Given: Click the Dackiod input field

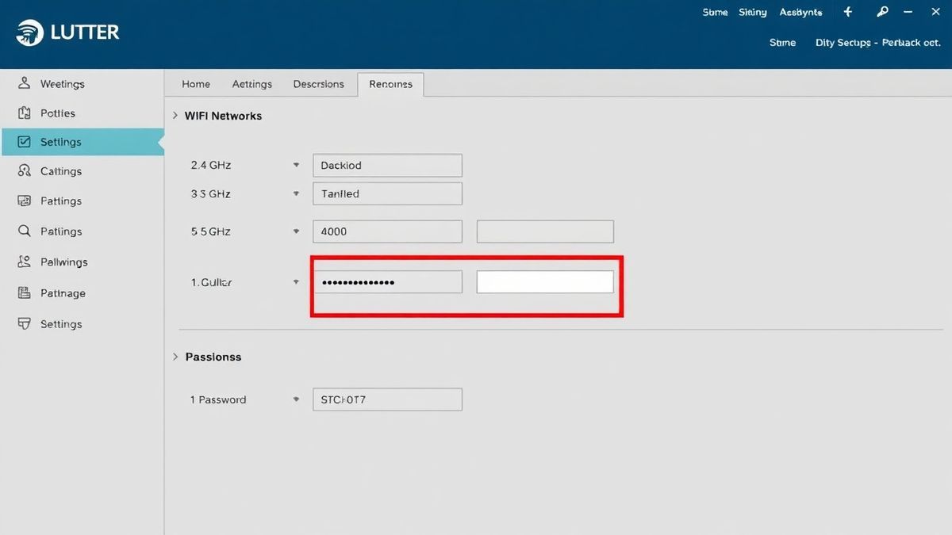Looking at the screenshot, I should pyautogui.click(x=387, y=165).
